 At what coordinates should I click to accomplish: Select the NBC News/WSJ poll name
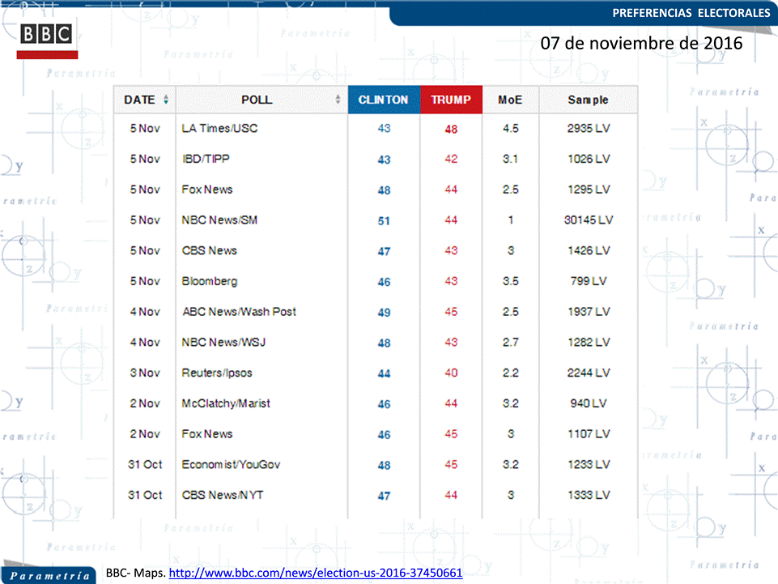tap(223, 342)
